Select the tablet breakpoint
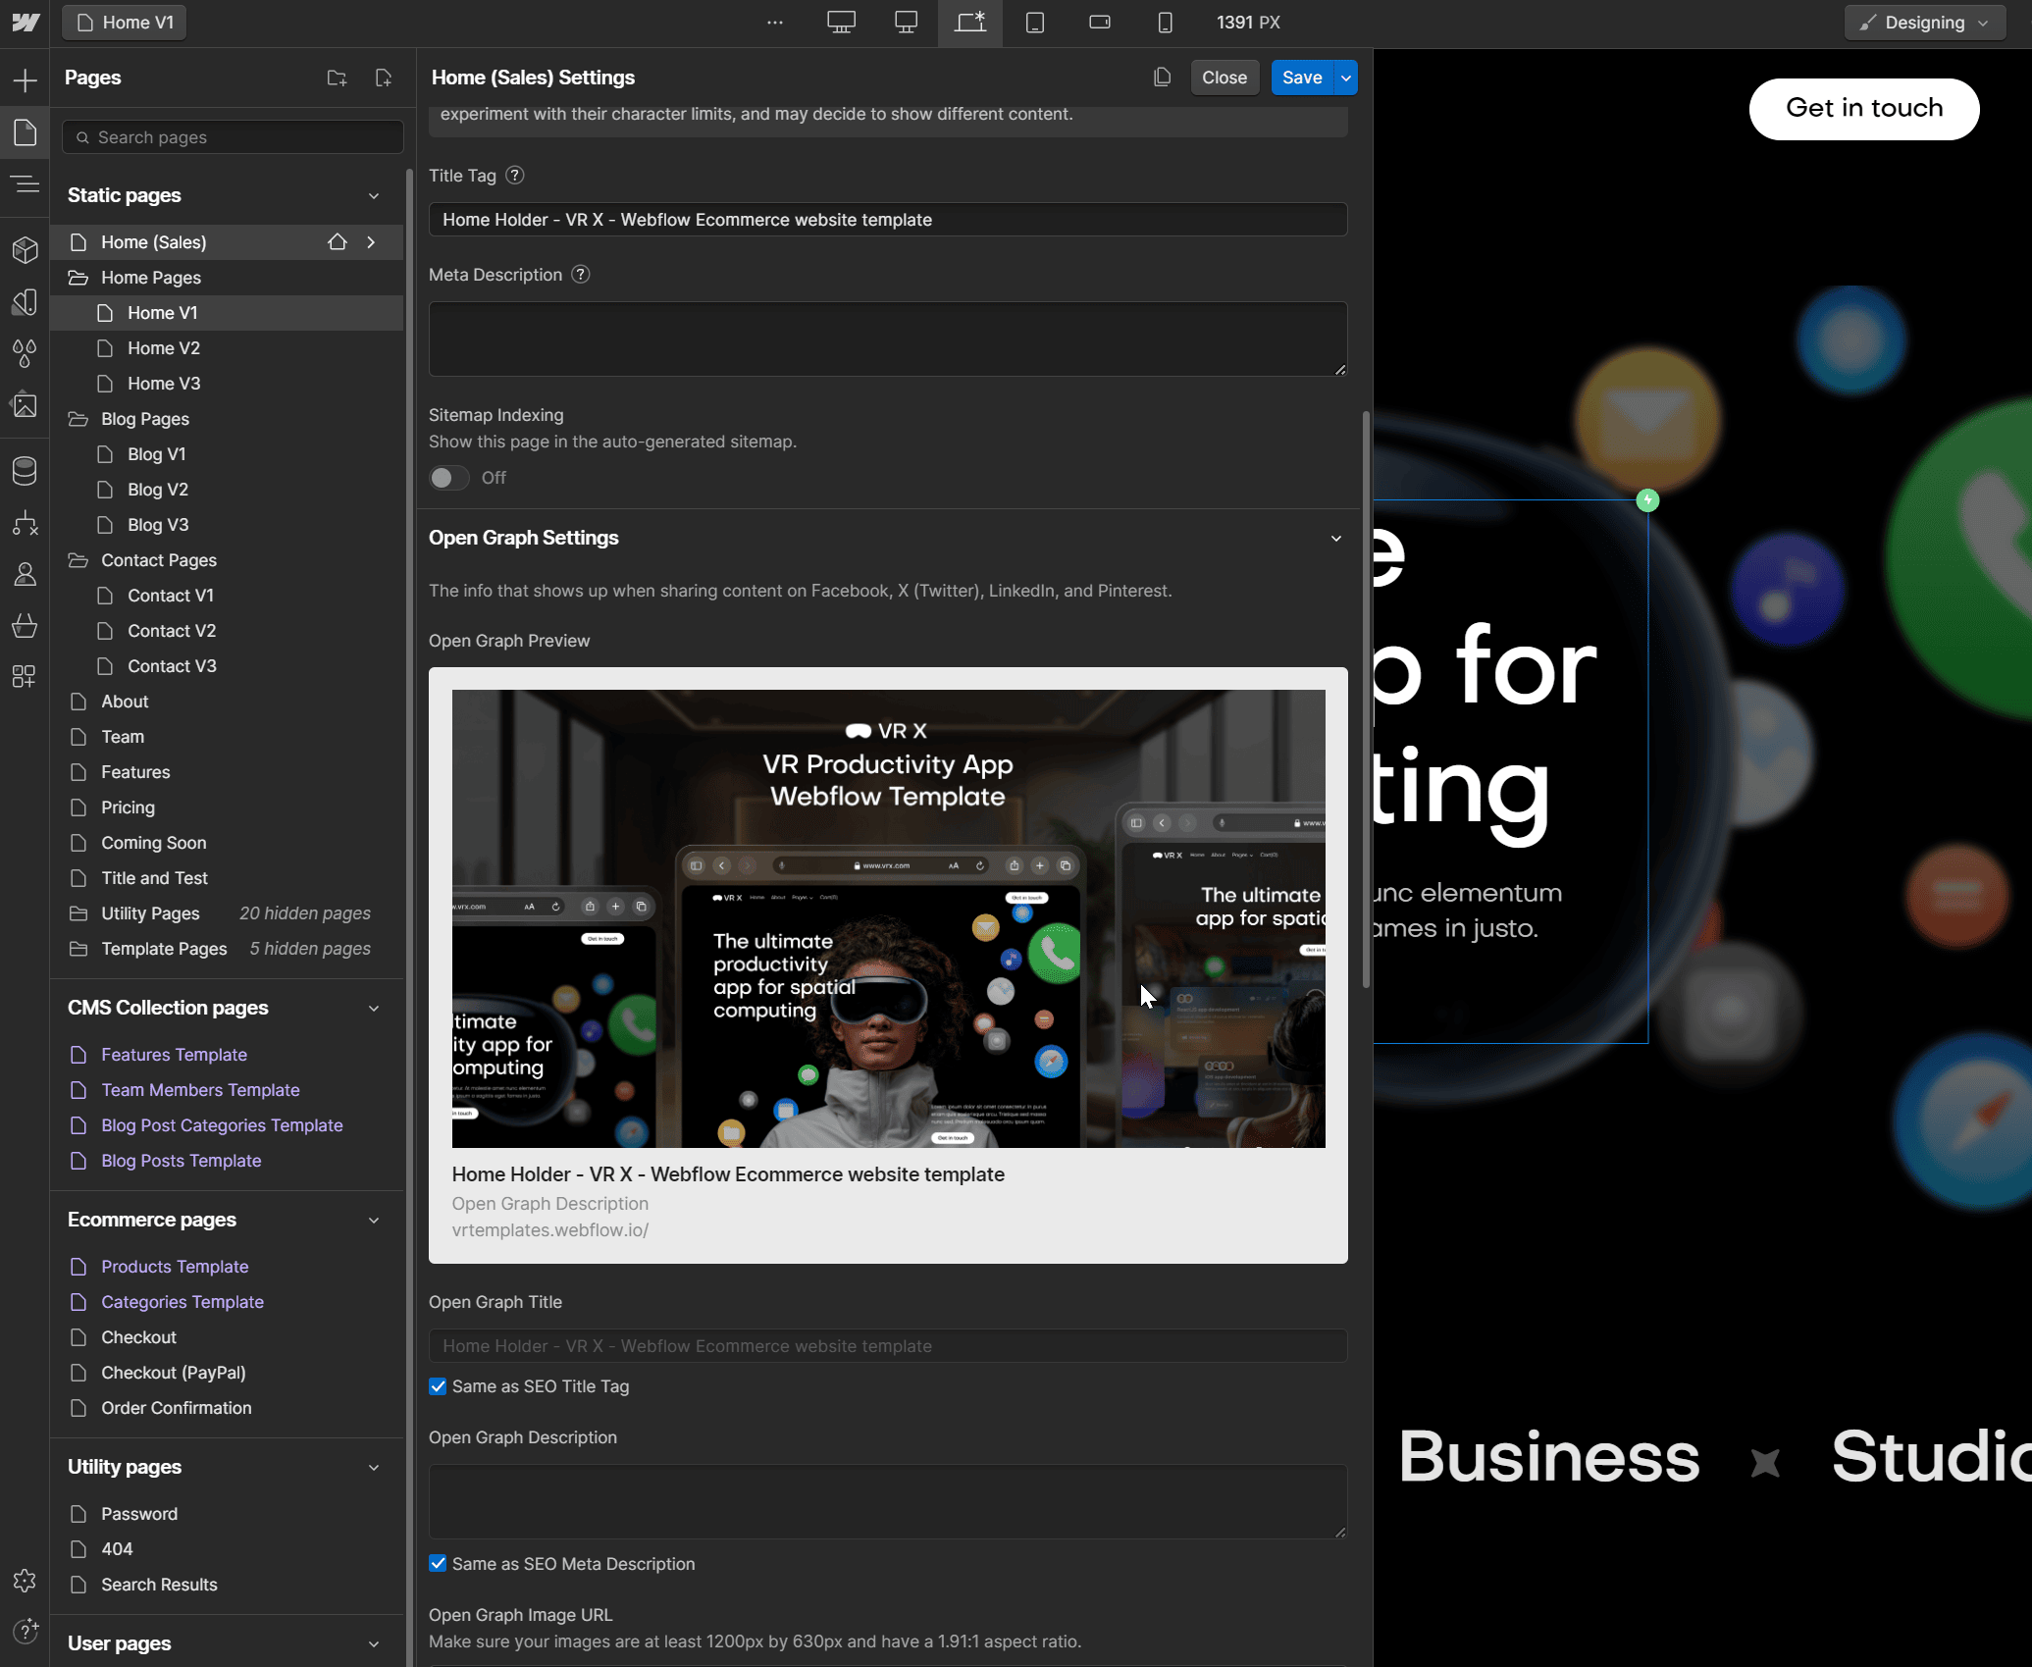 click(1035, 23)
